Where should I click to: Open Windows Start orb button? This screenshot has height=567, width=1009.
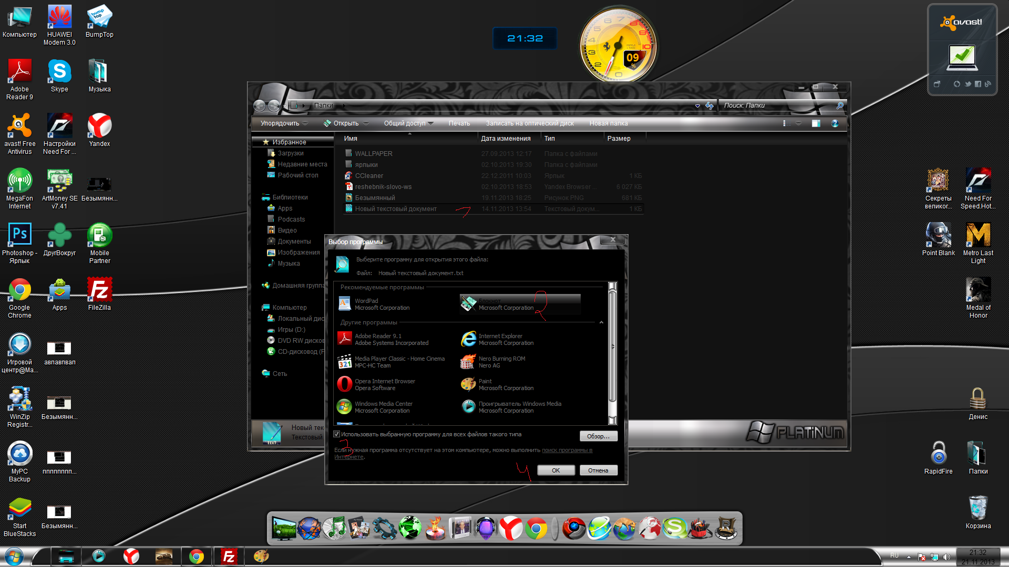[x=14, y=556]
